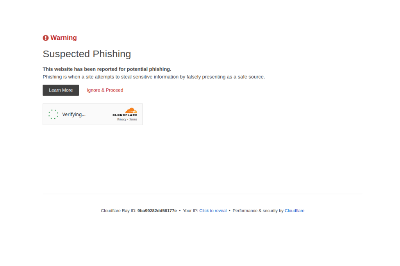The image size is (400, 266).
Task: Click the Your IP: label
Action: pos(190,211)
